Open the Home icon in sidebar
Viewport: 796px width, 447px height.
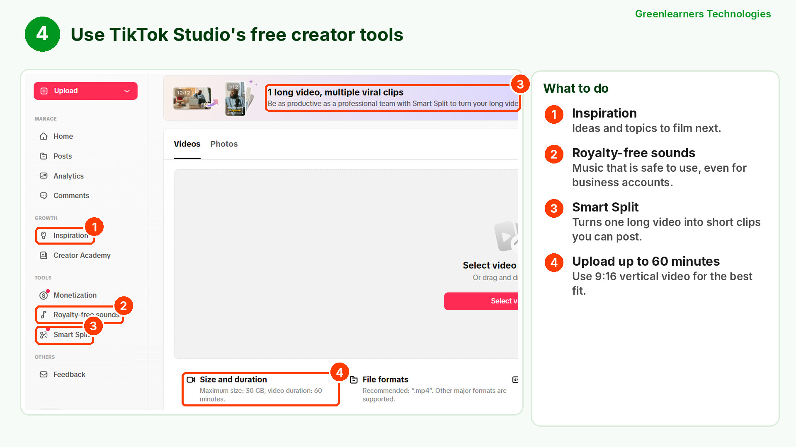(44, 136)
